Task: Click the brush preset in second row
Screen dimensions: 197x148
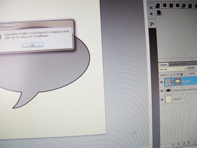Action: tap(159, 12)
